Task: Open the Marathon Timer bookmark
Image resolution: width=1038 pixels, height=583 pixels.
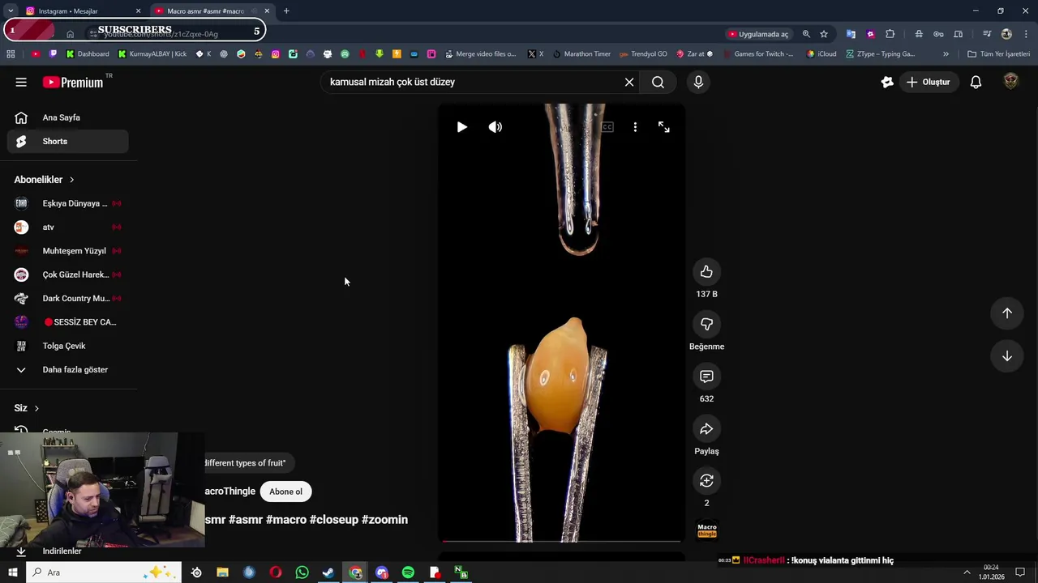Action: (581, 54)
